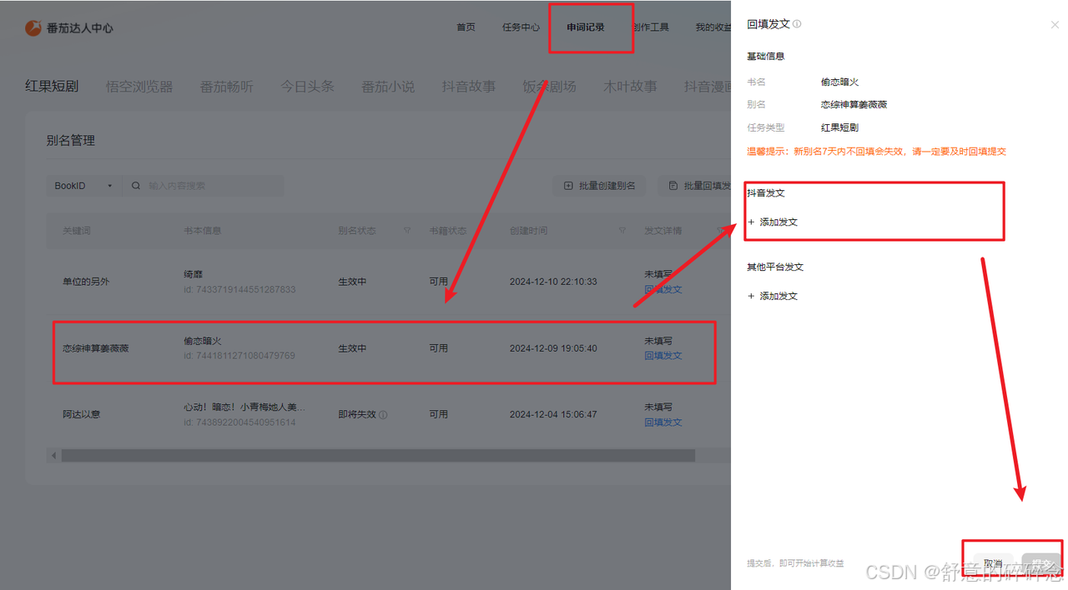Click 回填发文 link in 恋综神算姜薇薇 row

[x=663, y=356]
